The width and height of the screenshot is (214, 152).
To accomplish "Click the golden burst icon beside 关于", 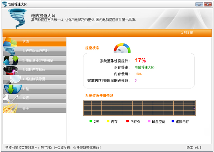I will coord(10,108).
